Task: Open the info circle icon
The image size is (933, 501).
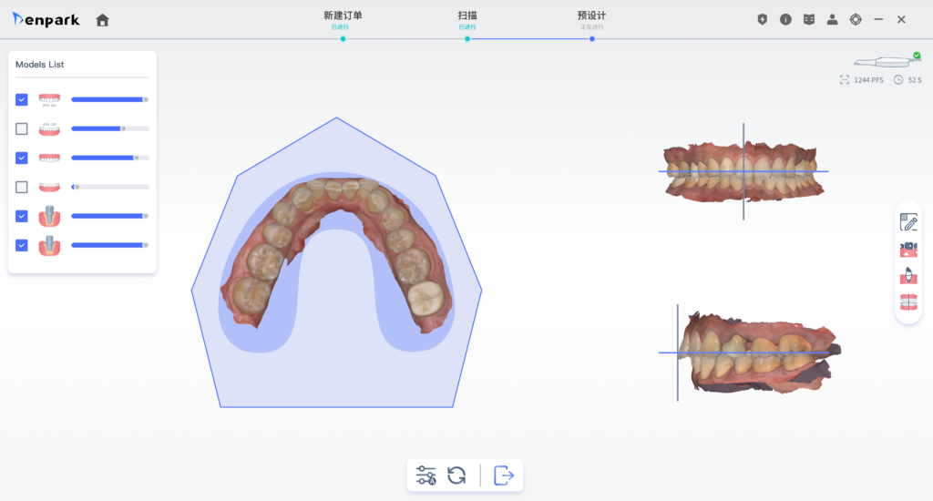Action: coord(785,20)
